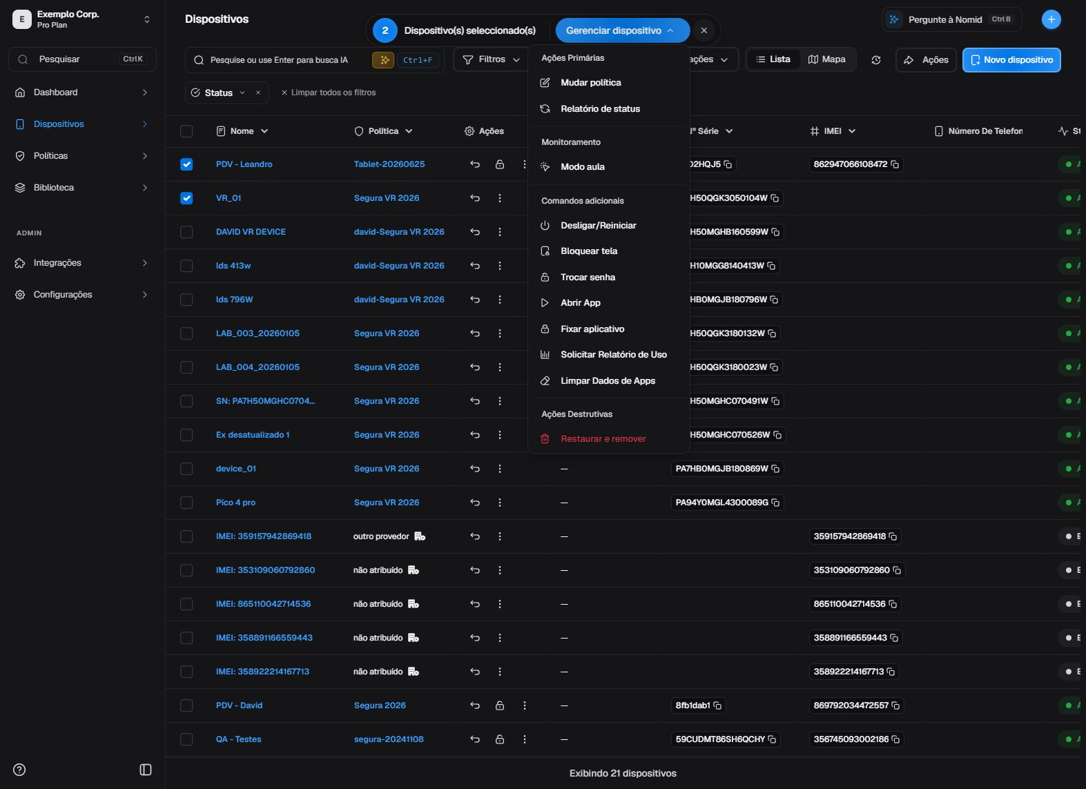Open three-dot menu for PDV - David row
This screenshot has width=1086, height=789.
[525, 705]
